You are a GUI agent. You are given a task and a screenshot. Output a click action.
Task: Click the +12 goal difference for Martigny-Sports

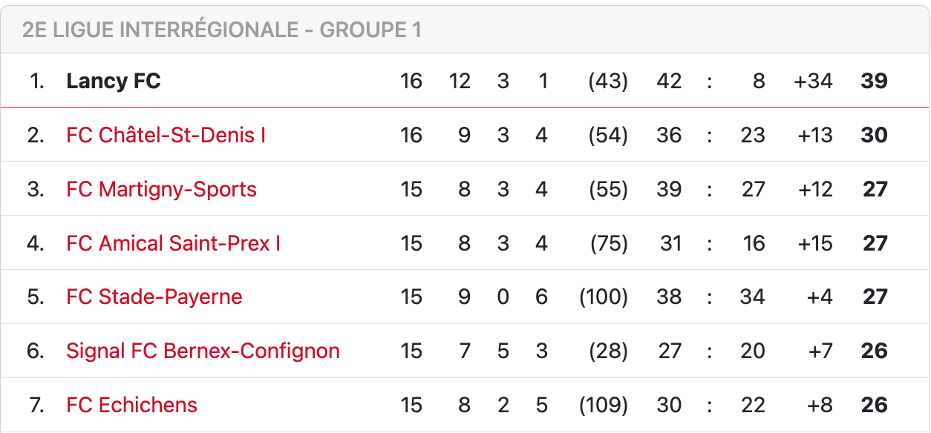point(815,189)
